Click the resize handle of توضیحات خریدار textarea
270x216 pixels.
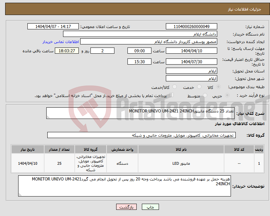(20, 195)
